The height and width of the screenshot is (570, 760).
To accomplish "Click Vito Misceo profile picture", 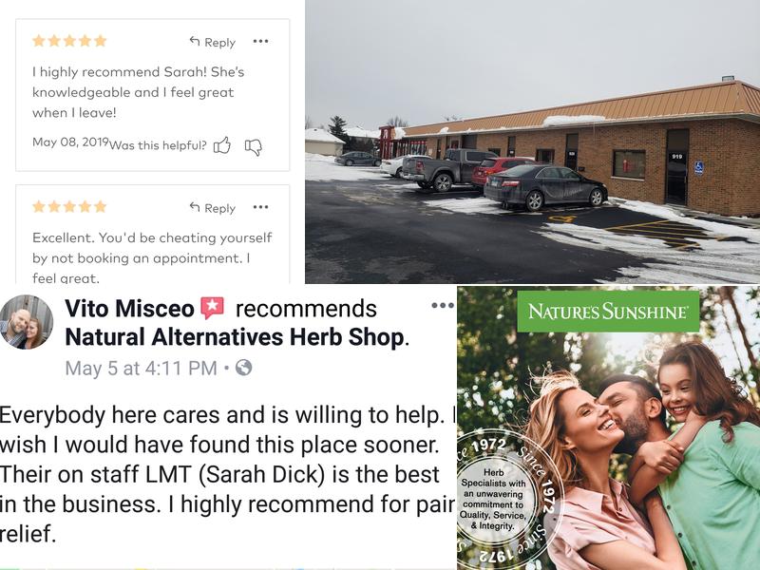I will (27, 322).
